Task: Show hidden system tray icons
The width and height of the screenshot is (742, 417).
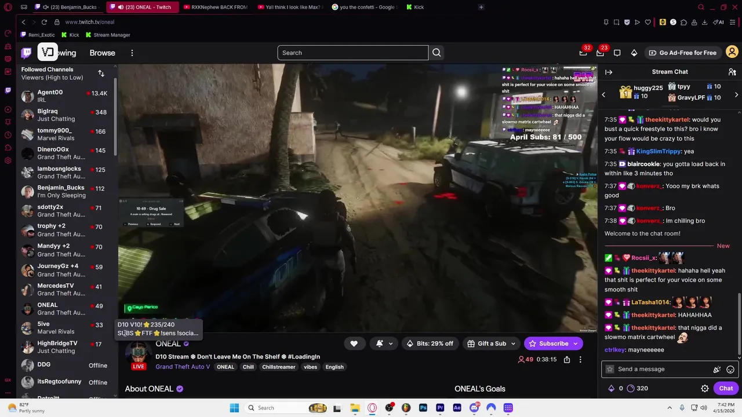Action: 670,408
